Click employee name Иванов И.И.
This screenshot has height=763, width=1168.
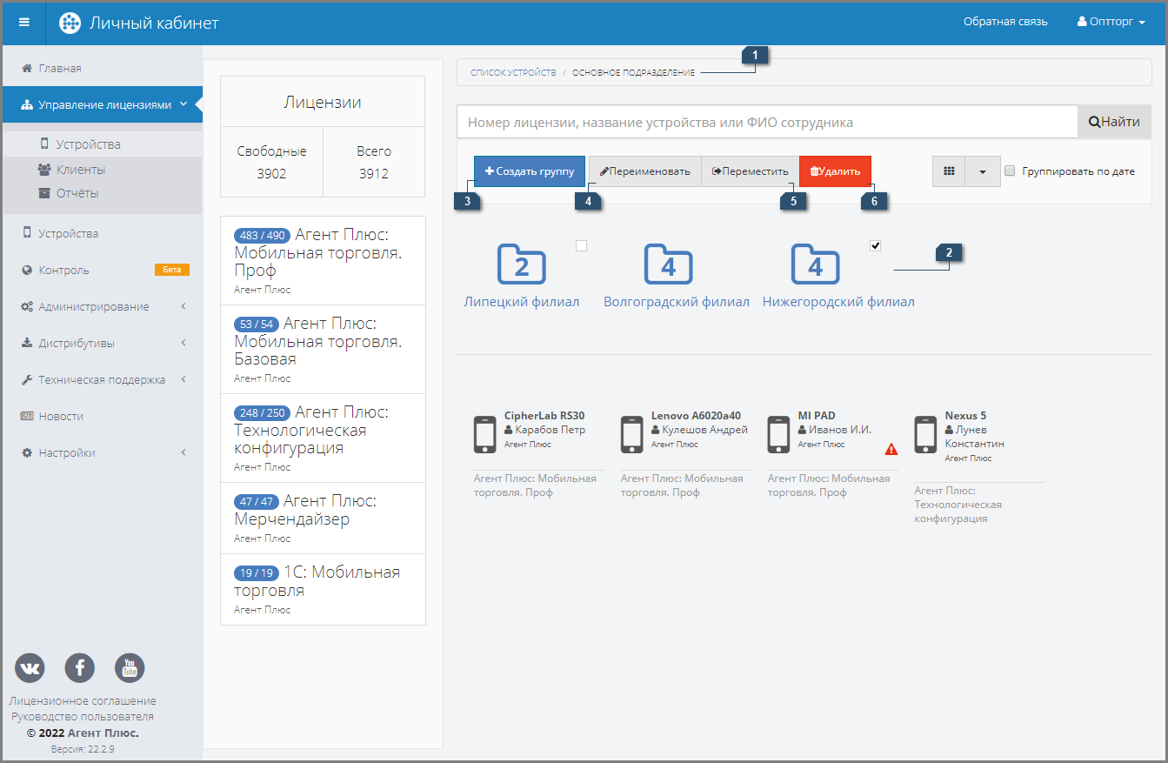(840, 430)
